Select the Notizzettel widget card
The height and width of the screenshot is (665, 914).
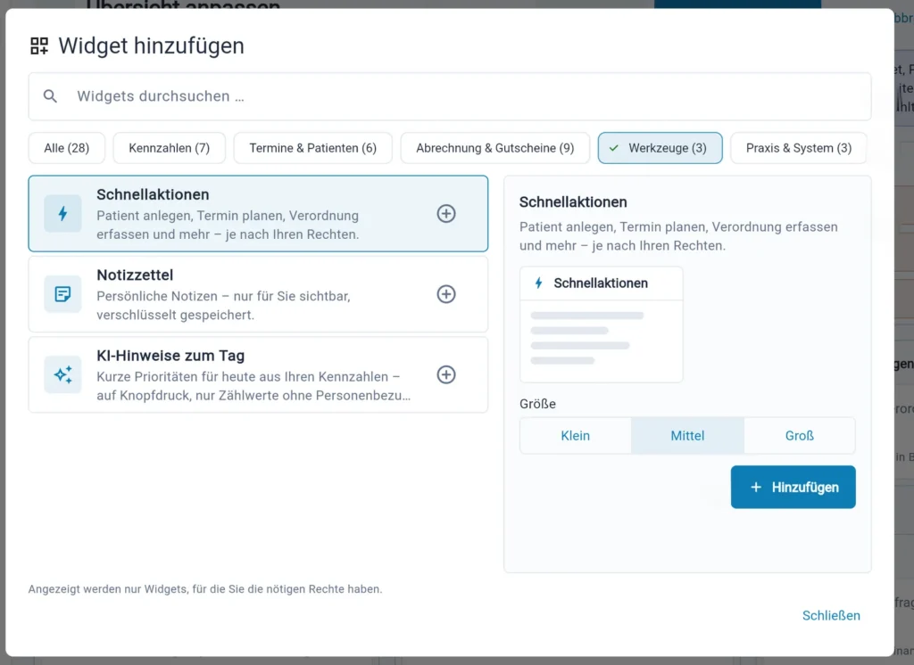click(x=258, y=294)
